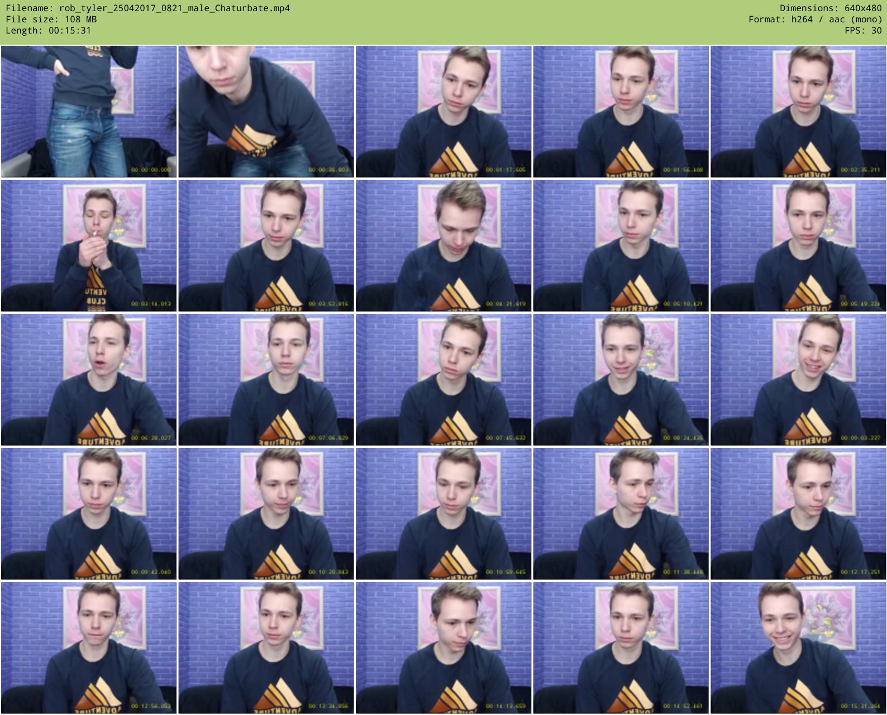Click the frame marked 00:12:56.053
This screenshot has width=887, height=715.
89,648
